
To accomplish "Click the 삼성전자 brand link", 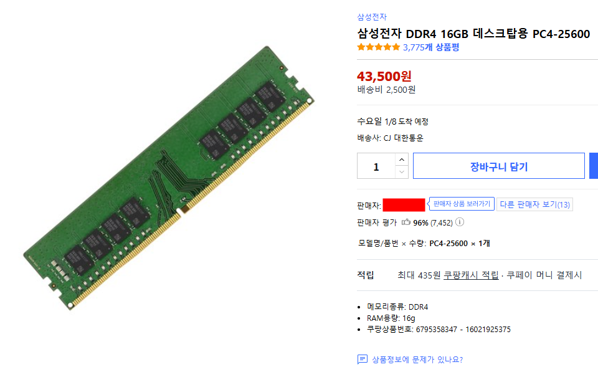I will coord(372,17).
